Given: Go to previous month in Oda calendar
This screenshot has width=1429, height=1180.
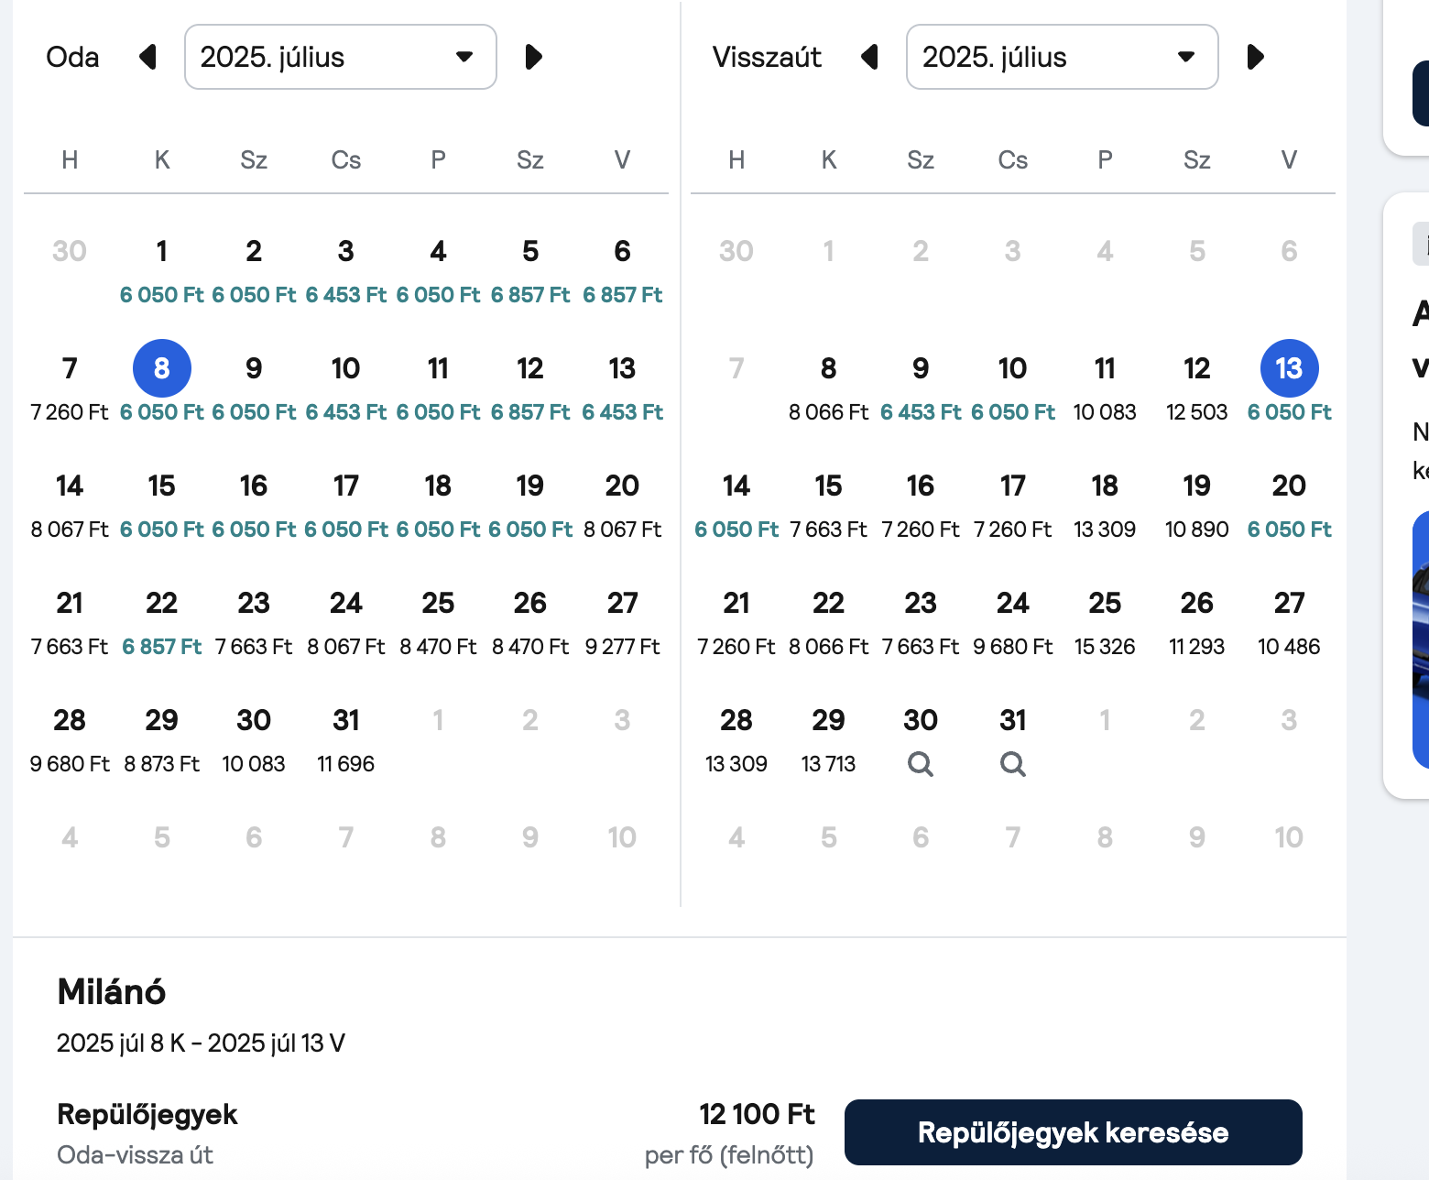Looking at the screenshot, I should (147, 57).
